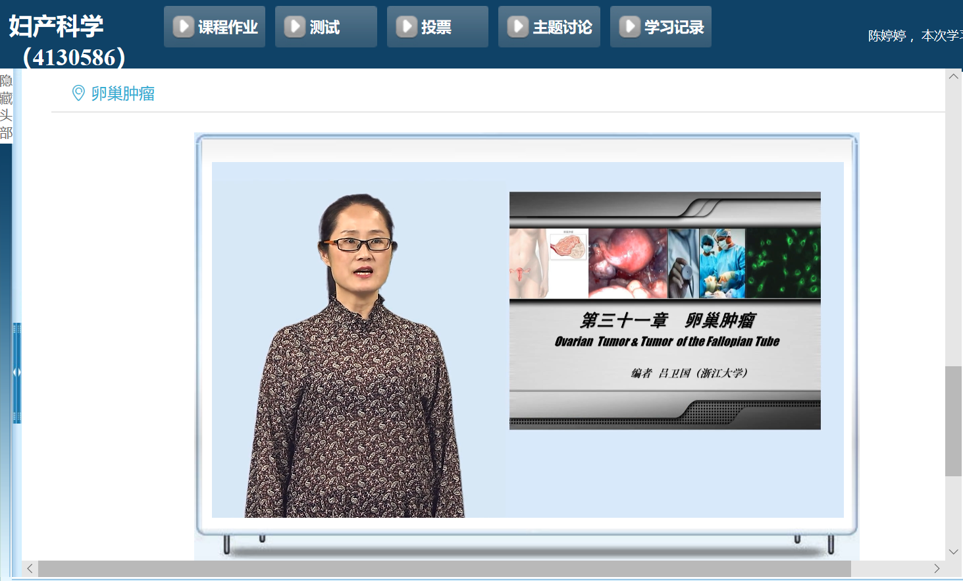Click the play icon beside 投票

(x=406, y=27)
